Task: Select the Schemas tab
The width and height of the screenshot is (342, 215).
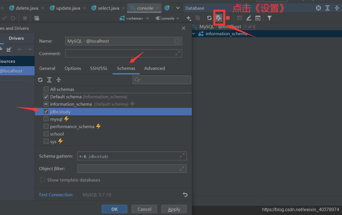Action: pos(126,68)
